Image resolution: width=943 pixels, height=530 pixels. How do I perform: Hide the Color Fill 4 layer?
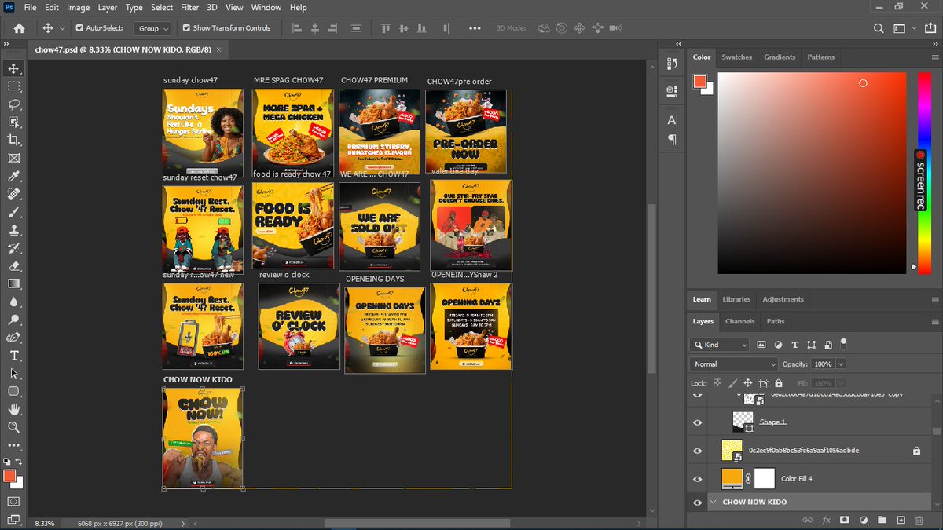tap(697, 479)
